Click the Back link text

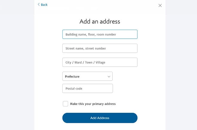[44, 5]
